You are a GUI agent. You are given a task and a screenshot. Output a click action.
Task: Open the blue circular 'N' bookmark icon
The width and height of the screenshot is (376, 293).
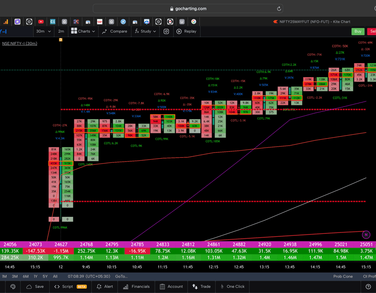point(123,22)
